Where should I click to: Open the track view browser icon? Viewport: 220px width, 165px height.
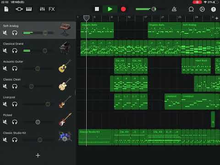(x=19, y=9)
